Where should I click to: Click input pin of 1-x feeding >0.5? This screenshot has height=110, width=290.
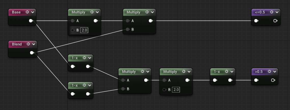tap(215, 80)
